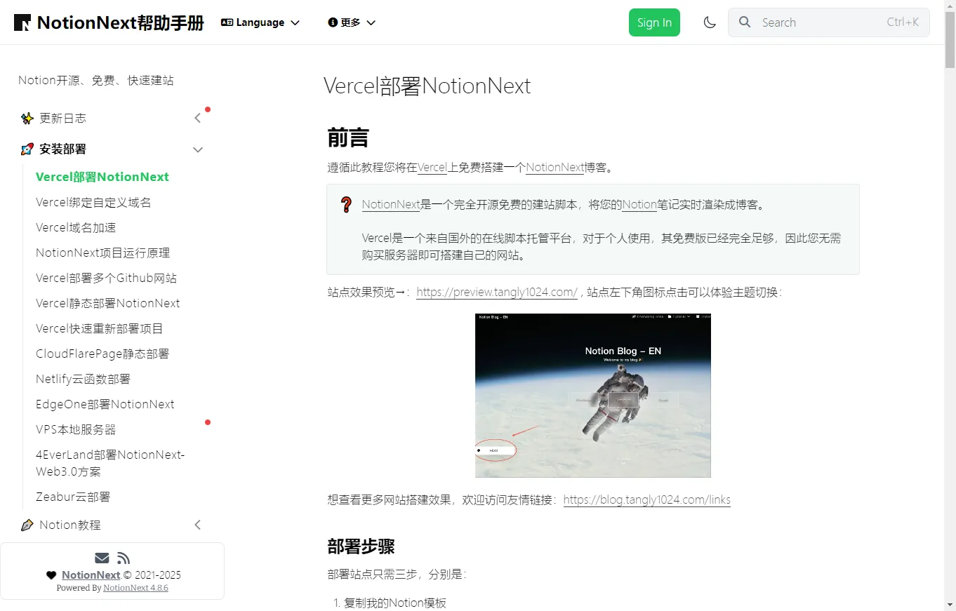
Task: Click the Vercel link in intro sentence
Action: coord(432,168)
